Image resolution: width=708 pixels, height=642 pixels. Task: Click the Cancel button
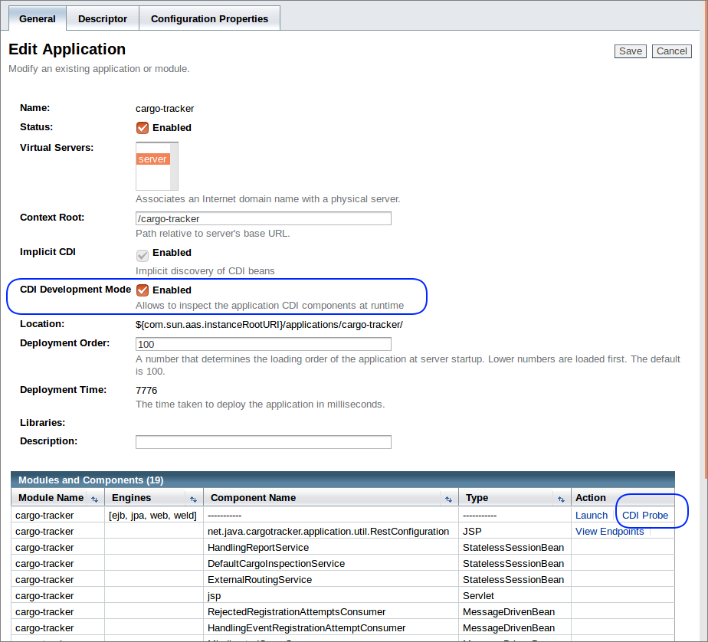[x=671, y=51]
